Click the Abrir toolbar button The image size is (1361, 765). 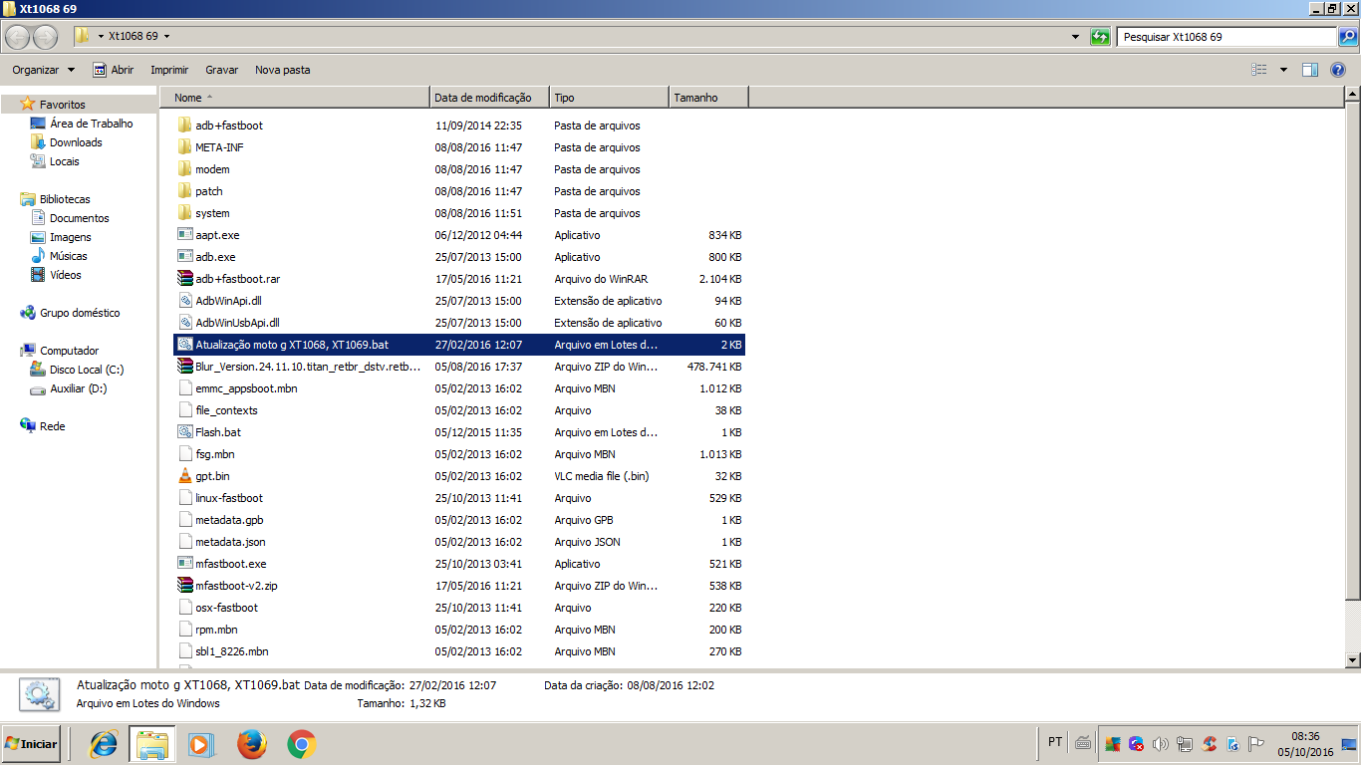tap(113, 70)
